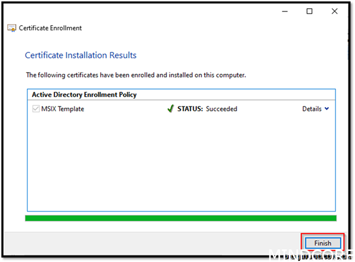Viewport: 355px width, 262px height.
Task: Click the bold STATUS: label
Action: click(x=190, y=109)
